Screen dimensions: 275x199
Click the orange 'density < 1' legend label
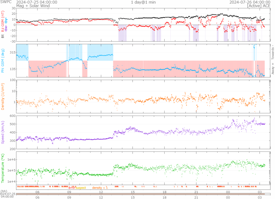(100, 188)
